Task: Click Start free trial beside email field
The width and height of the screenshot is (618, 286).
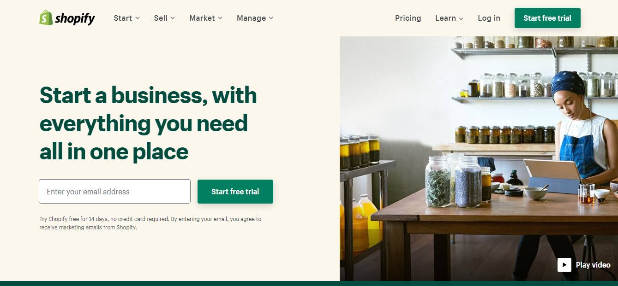Action: tap(235, 192)
